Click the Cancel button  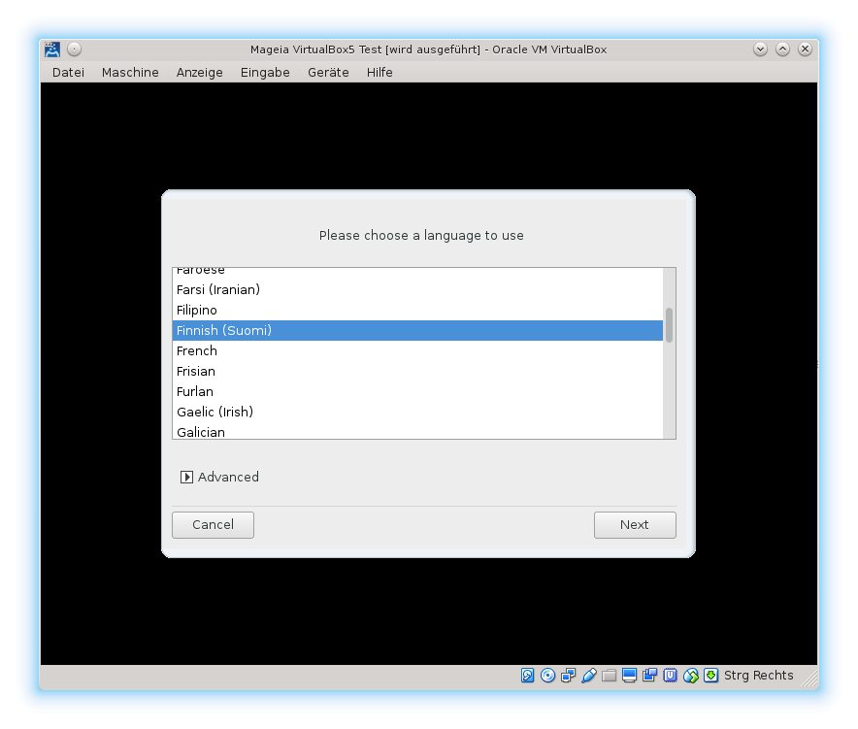[x=213, y=525]
